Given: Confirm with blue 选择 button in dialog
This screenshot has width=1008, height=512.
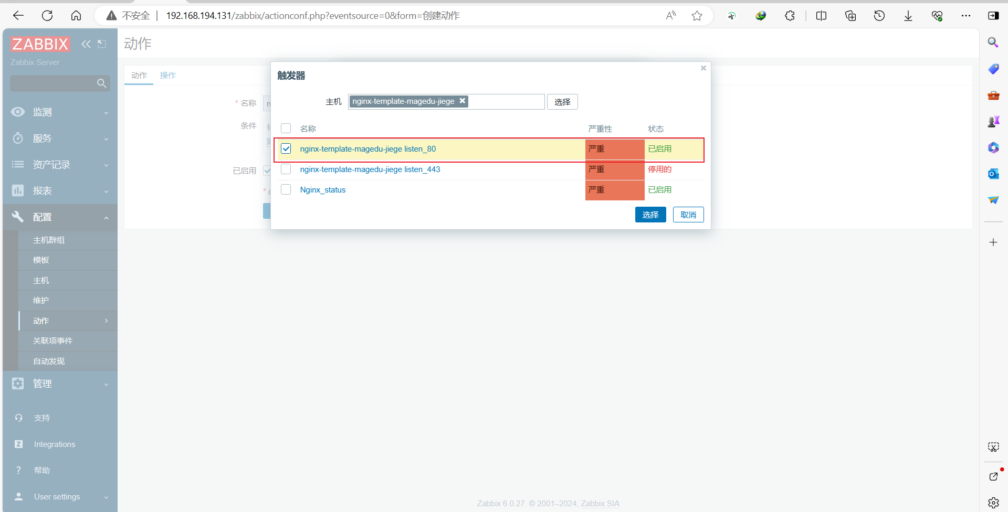Looking at the screenshot, I should (650, 215).
